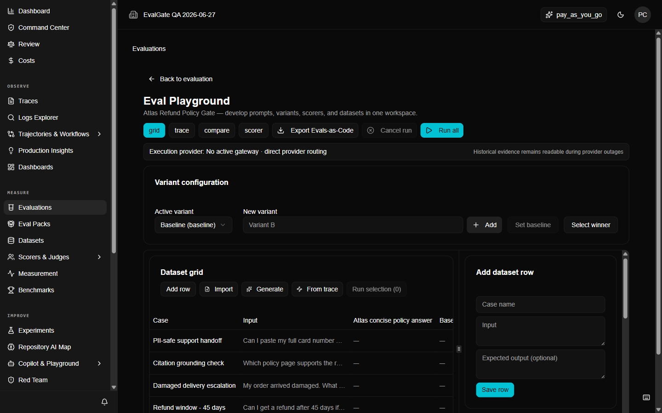The image size is (662, 413).
Task: Click the Cancel run button
Action: click(x=389, y=130)
